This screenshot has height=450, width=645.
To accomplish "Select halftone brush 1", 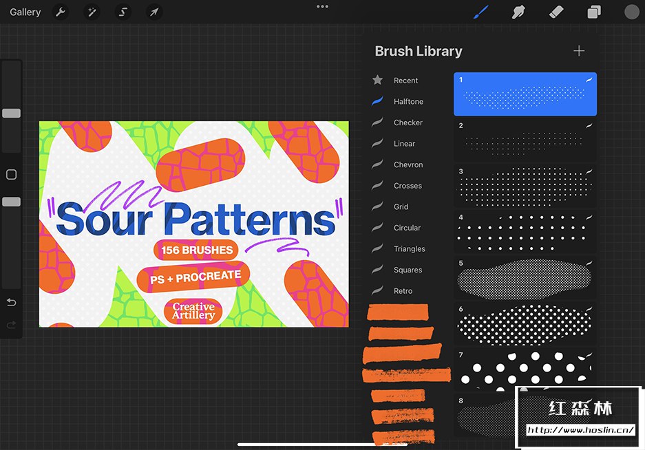I will click(x=525, y=94).
